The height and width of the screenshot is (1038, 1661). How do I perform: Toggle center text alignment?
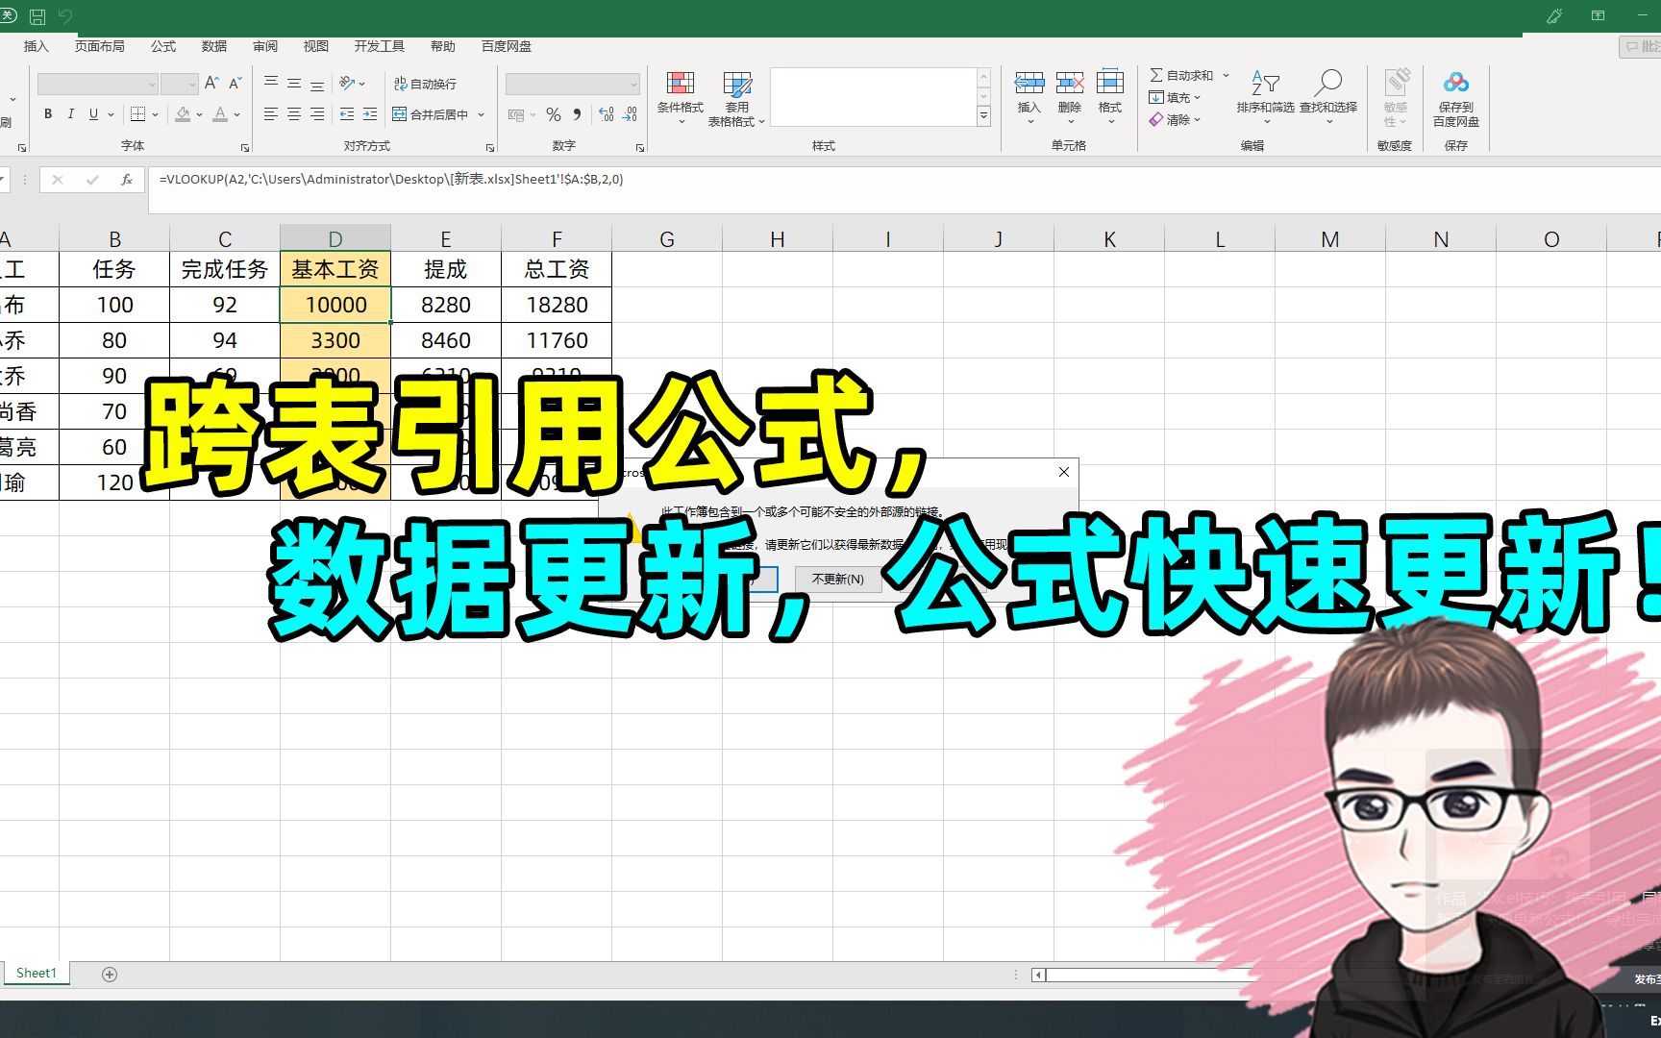point(294,114)
